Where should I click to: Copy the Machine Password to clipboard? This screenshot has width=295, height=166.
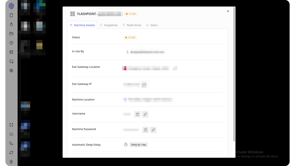[145, 130]
